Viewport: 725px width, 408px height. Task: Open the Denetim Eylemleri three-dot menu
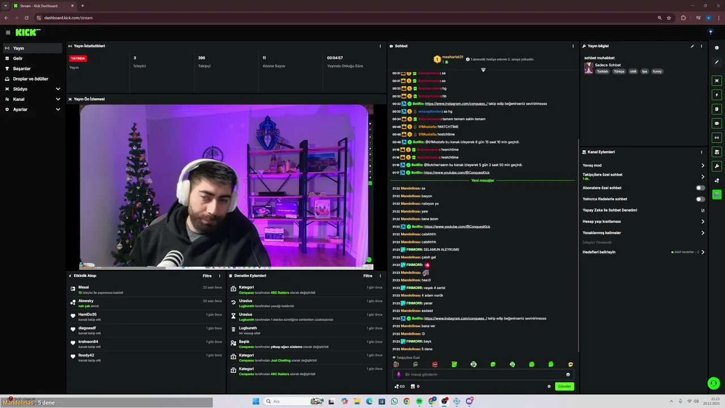(380, 276)
